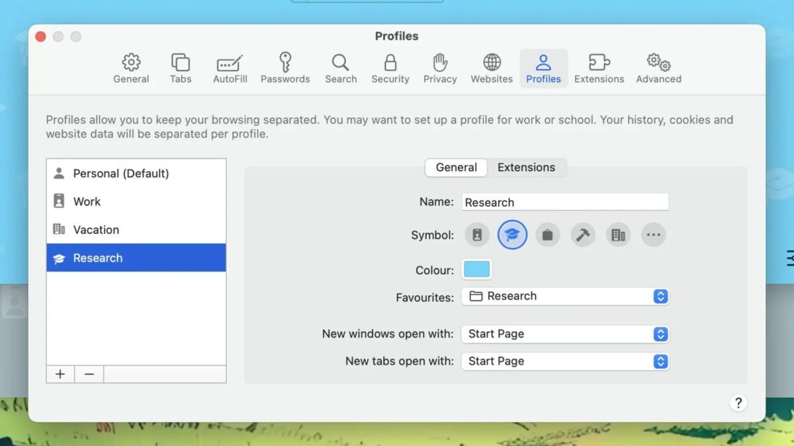This screenshot has height=446, width=794.
Task: Add a new profile with plus button
Action: point(60,375)
